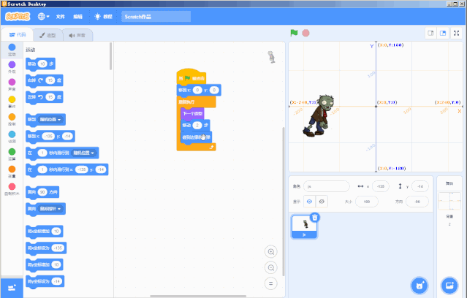This screenshot has width=467, height=298.
Task: Open the language globe menu
Action: click(x=43, y=16)
